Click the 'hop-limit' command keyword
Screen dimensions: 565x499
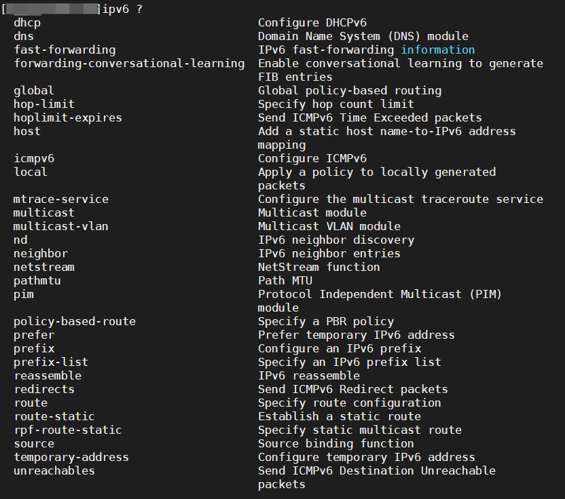click(x=44, y=104)
